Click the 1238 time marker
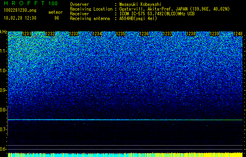The image size is (246, 157). pyautogui.click(x=191, y=34)
